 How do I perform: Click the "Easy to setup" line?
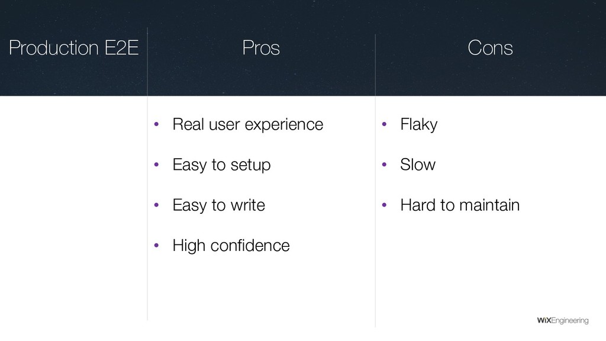pyautogui.click(x=221, y=165)
